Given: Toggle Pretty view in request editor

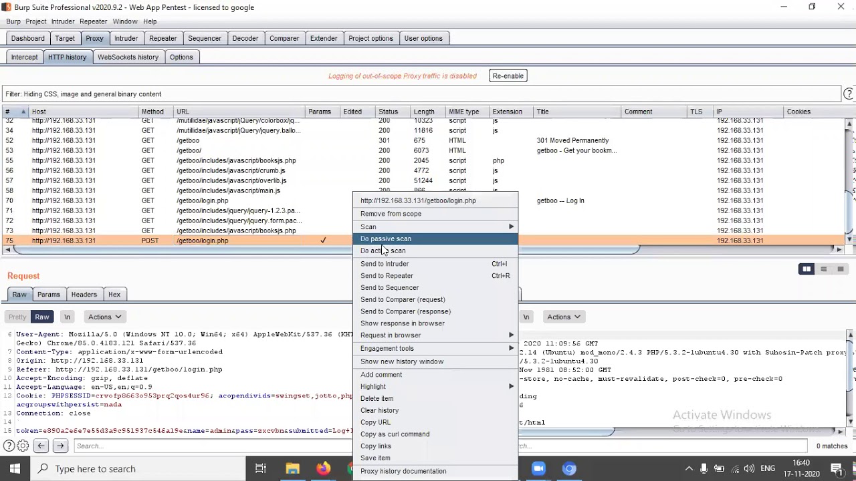Looking at the screenshot, I should (x=17, y=317).
